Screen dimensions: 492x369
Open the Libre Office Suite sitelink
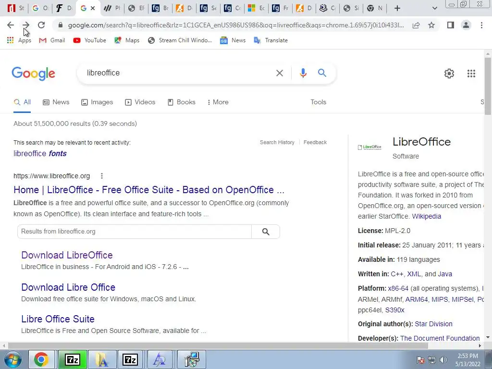click(58, 319)
